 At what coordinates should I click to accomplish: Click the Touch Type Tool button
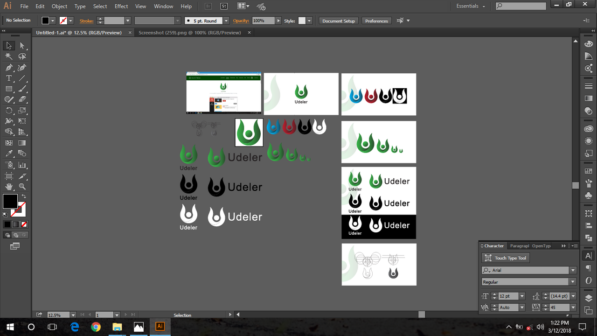click(x=506, y=258)
